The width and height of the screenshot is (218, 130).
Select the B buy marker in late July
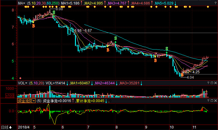click(108, 50)
